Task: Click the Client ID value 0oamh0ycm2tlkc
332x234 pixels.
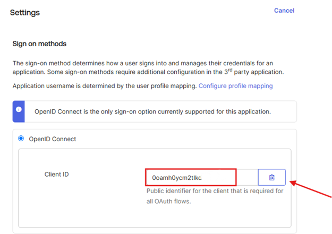Action: [x=176, y=177]
